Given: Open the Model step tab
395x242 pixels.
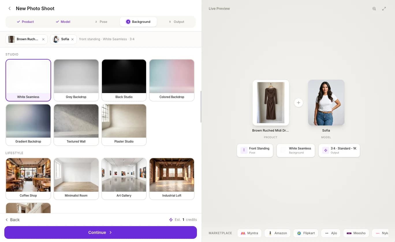Looking at the screenshot, I should 63,22.
